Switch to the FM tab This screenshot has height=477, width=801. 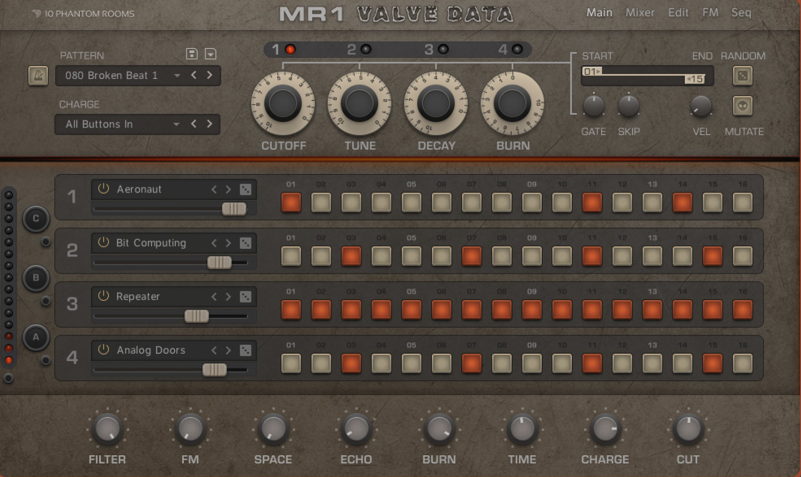click(710, 12)
